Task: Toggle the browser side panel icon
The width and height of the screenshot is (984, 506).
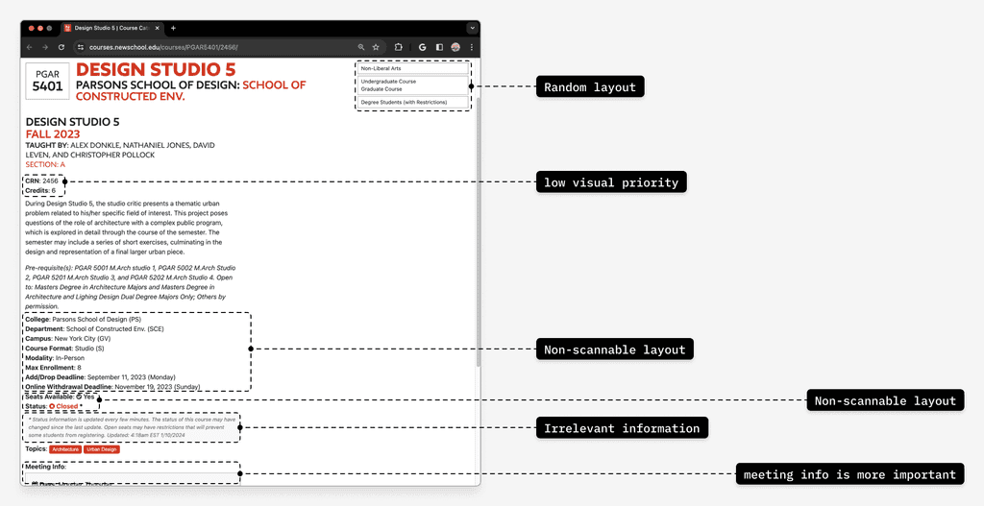Action: (439, 47)
